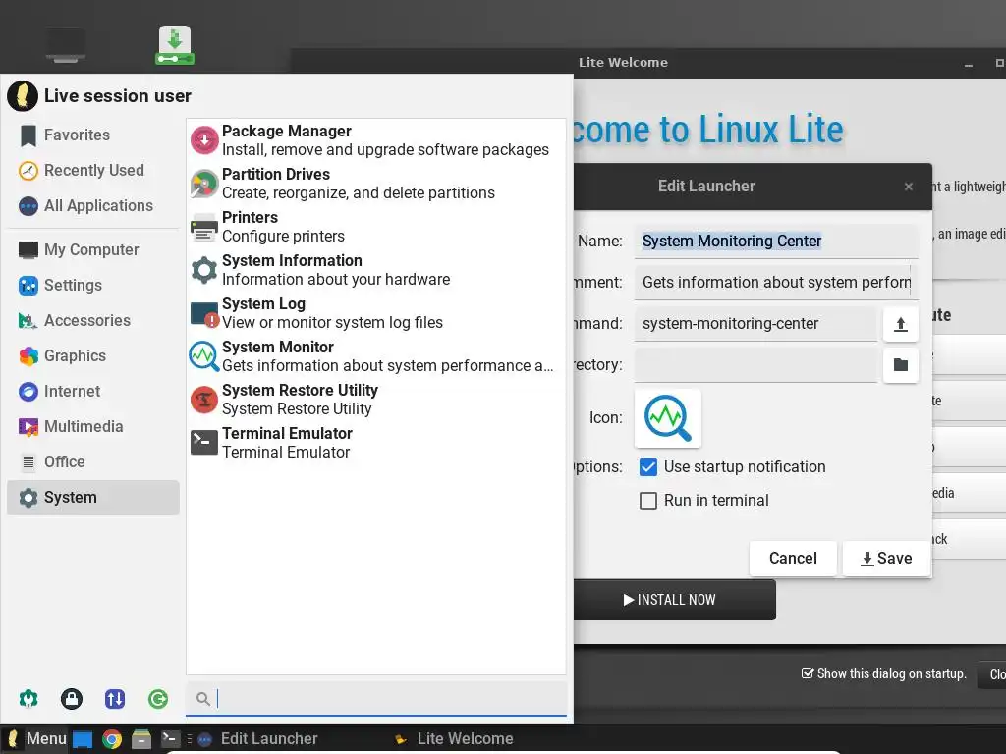Disable Use startup notification checkbox

pyautogui.click(x=648, y=467)
